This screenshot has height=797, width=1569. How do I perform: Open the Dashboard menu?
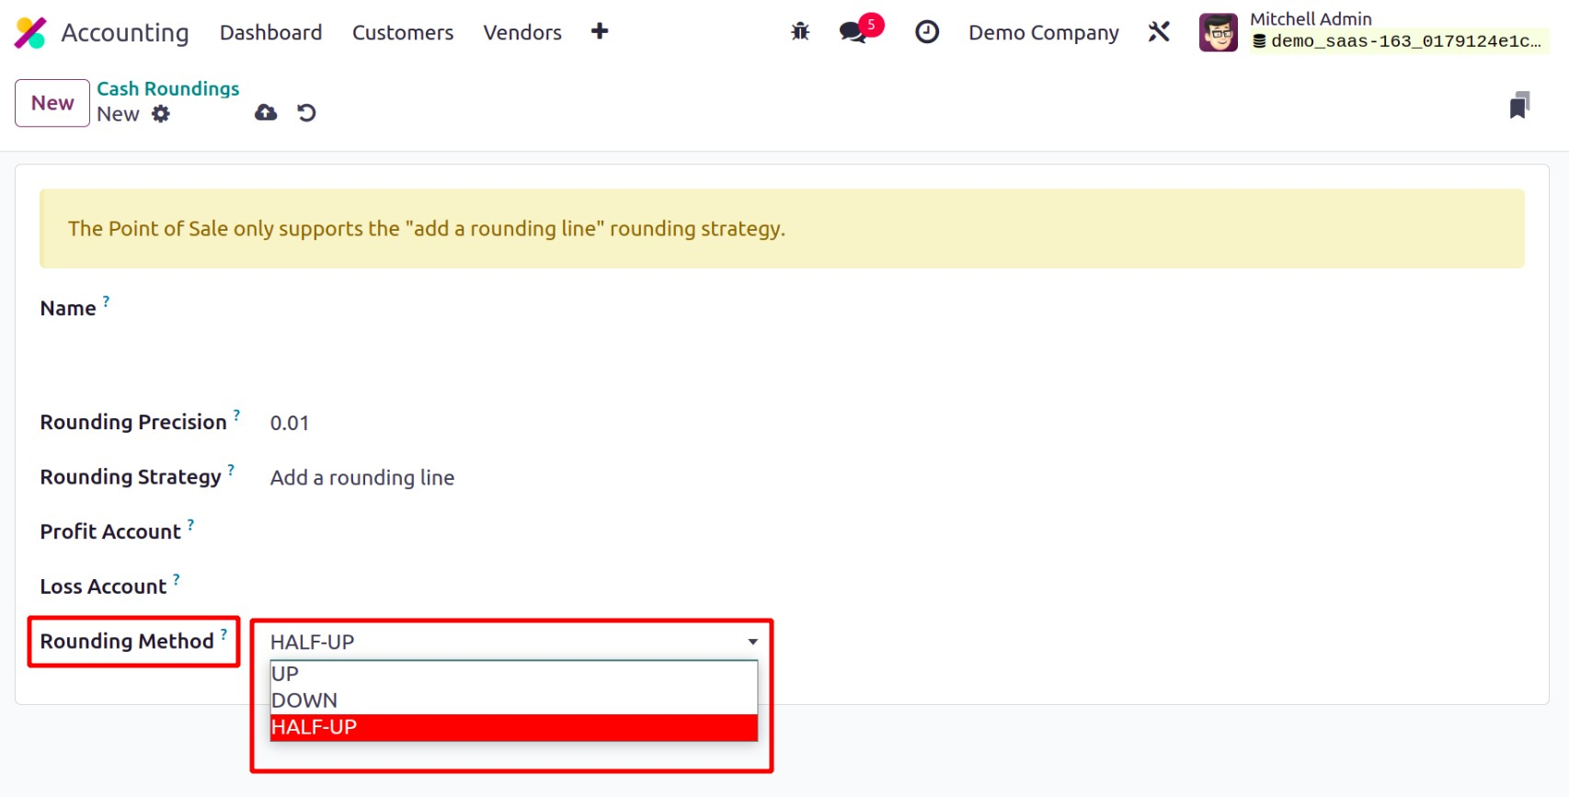(x=270, y=32)
